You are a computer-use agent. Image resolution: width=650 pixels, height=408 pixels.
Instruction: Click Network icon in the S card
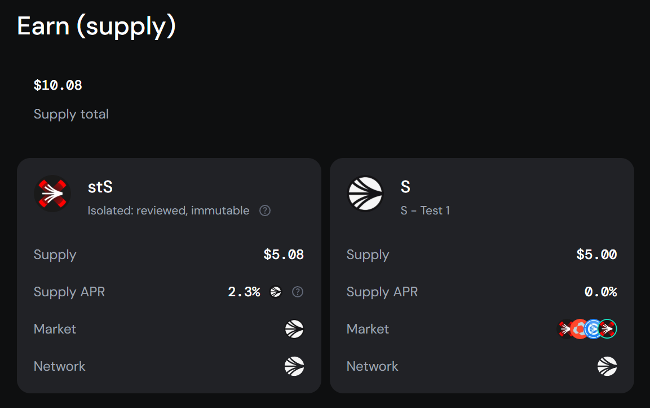607,366
